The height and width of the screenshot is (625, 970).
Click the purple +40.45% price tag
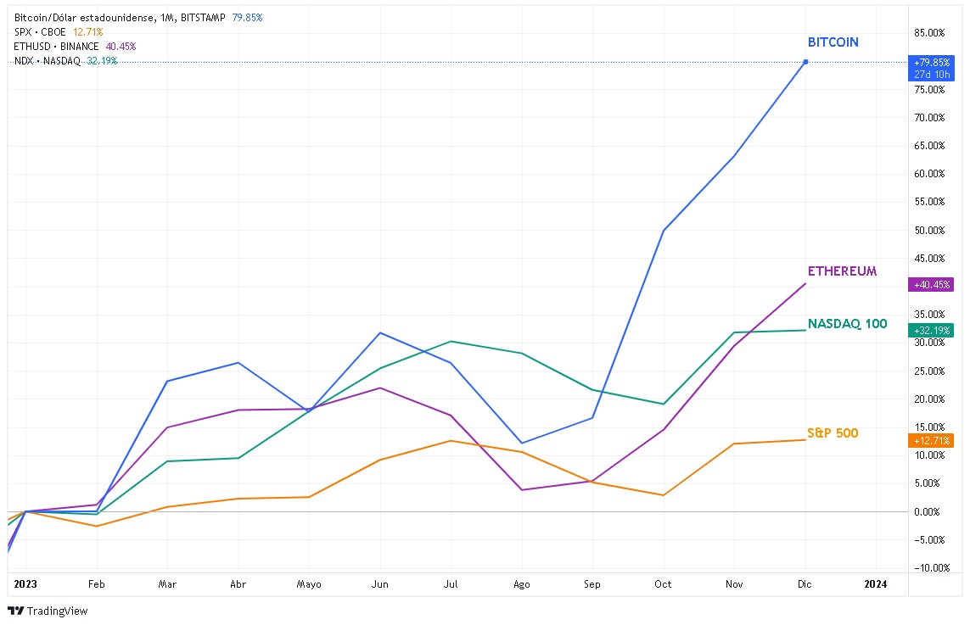pos(930,285)
